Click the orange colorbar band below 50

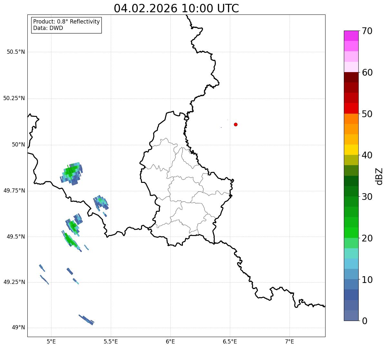pyautogui.click(x=351, y=119)
